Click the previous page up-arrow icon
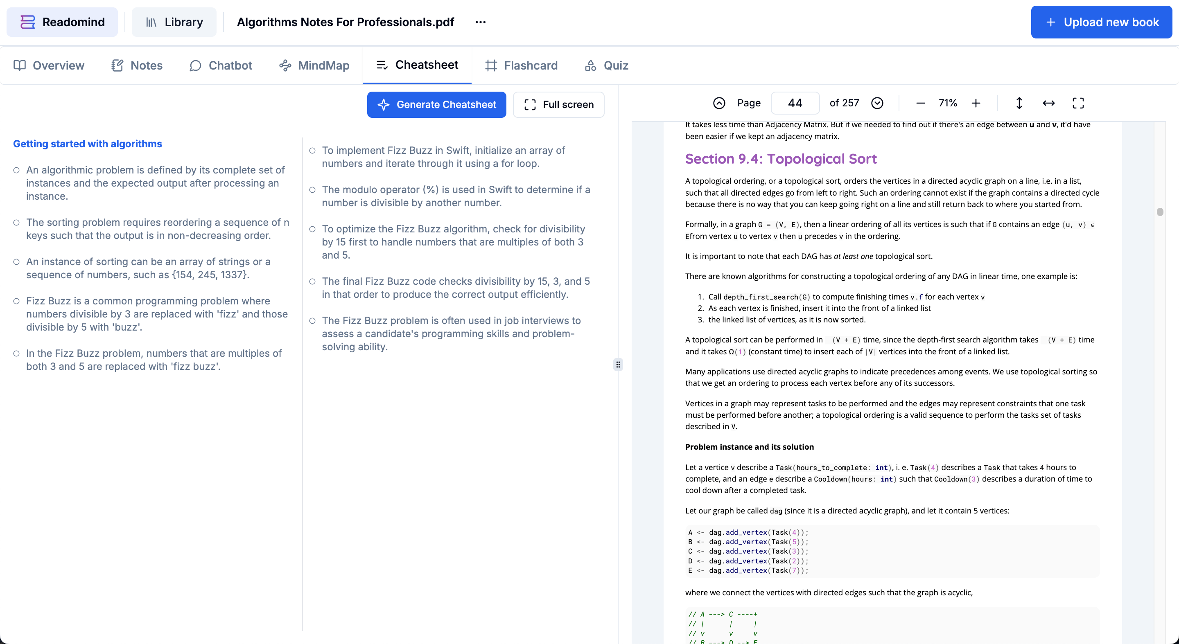This screenshot has width=1179, height=644. 719,104
